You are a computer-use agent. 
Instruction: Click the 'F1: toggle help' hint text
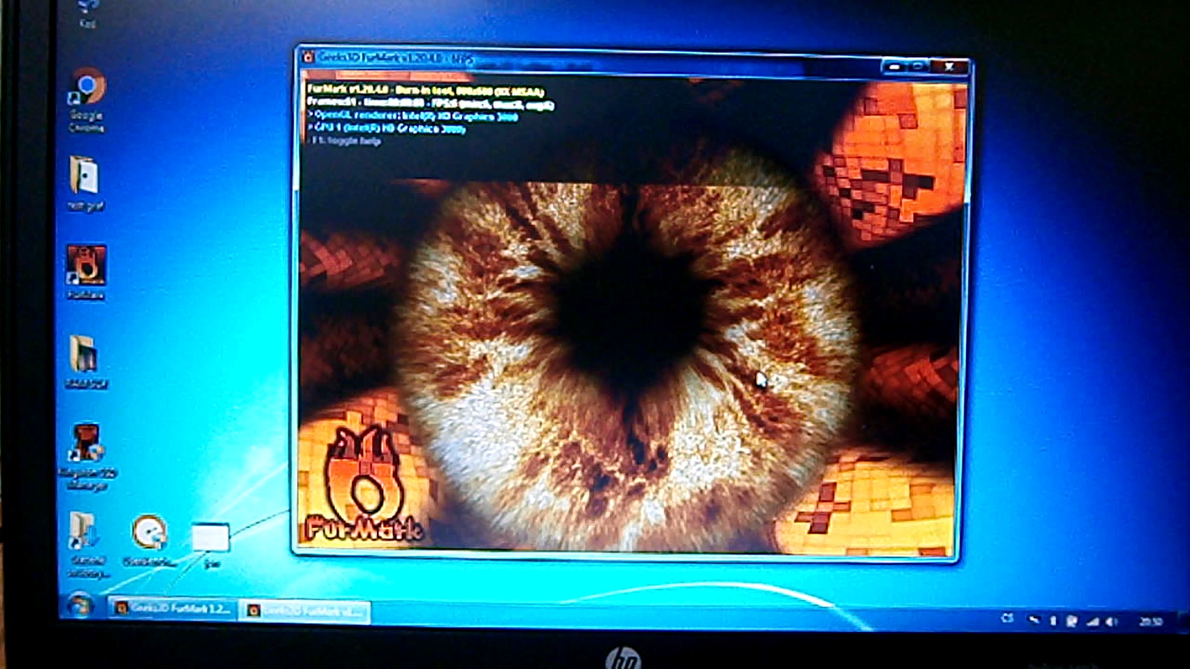point(344,140)
